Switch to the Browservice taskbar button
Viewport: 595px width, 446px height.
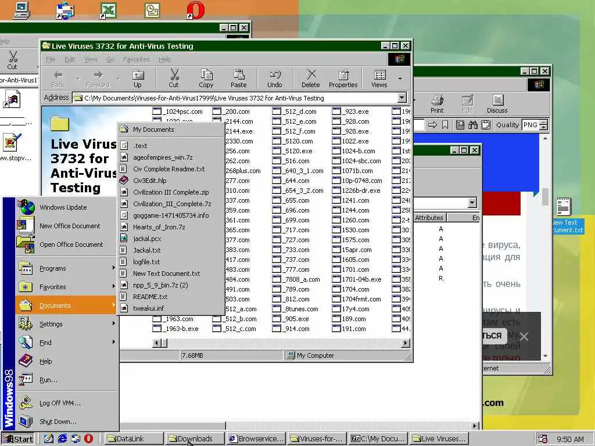(x=256, y=439)
